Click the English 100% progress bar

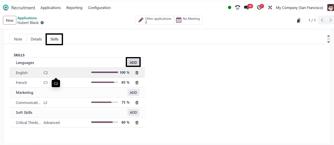point(105,72)
